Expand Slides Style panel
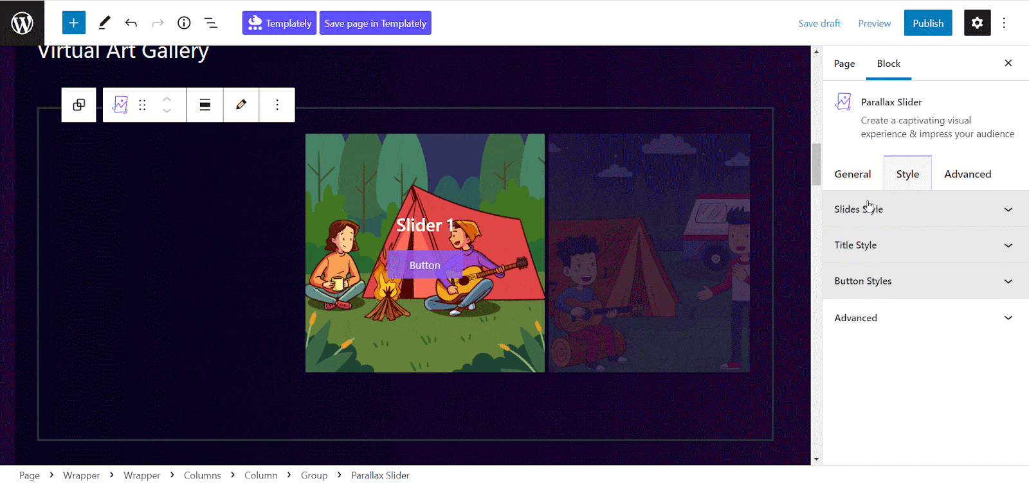1029x483 pixels. pos(925,209)
